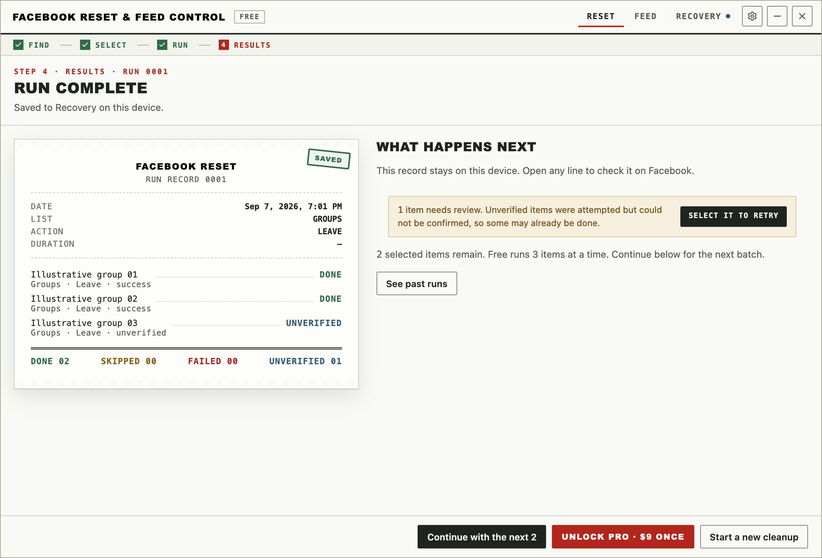Click the date value Sep 7, 2026, 7:01 PM
Screen dimensions: 822x558
(x=293, y=206)
